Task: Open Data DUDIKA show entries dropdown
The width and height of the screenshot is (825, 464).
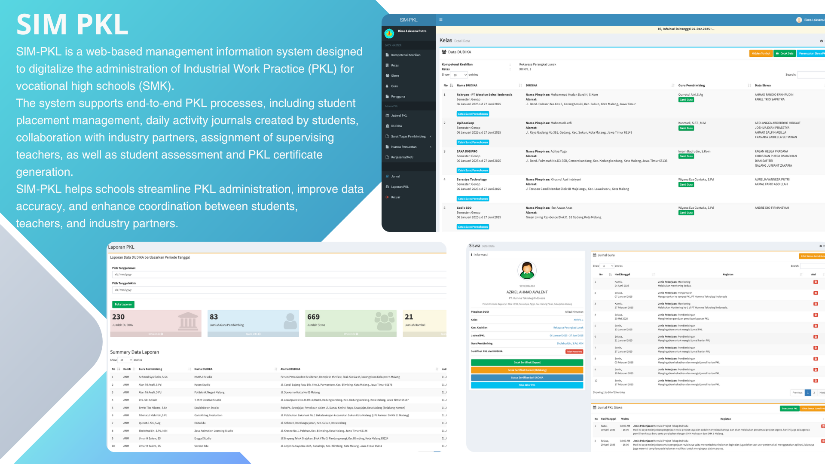Action: [x=458, y=75]
